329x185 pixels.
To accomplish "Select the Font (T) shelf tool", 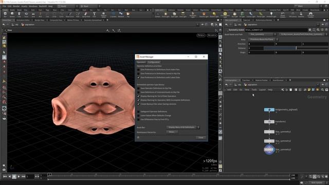I will 94,14.
